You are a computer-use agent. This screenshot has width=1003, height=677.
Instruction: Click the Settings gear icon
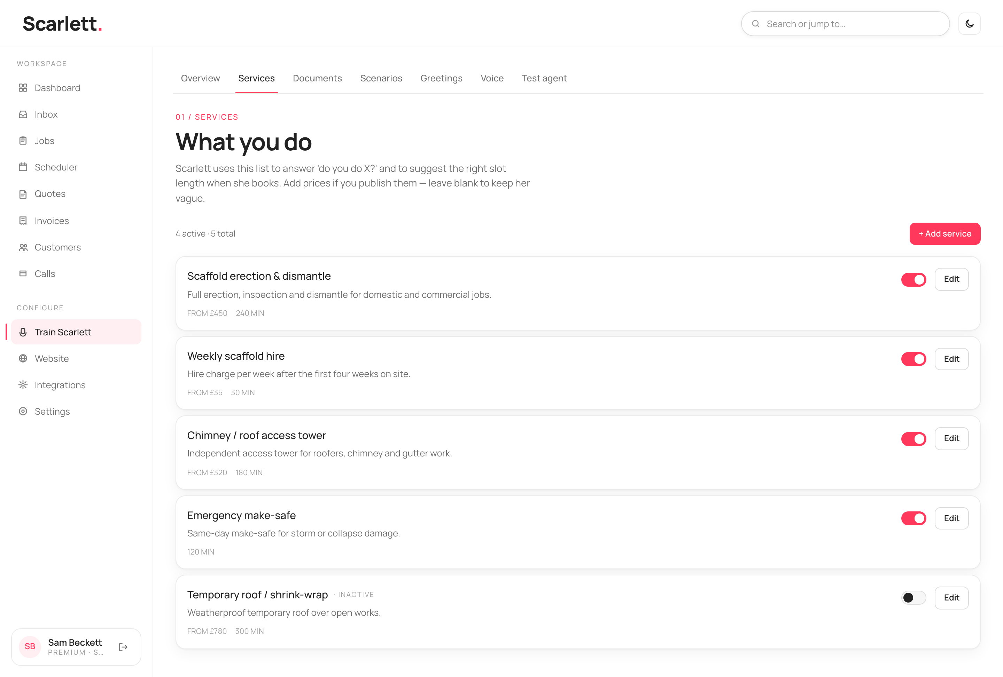coord(23,411)
